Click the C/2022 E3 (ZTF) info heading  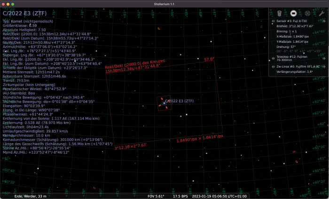(25, 14)
